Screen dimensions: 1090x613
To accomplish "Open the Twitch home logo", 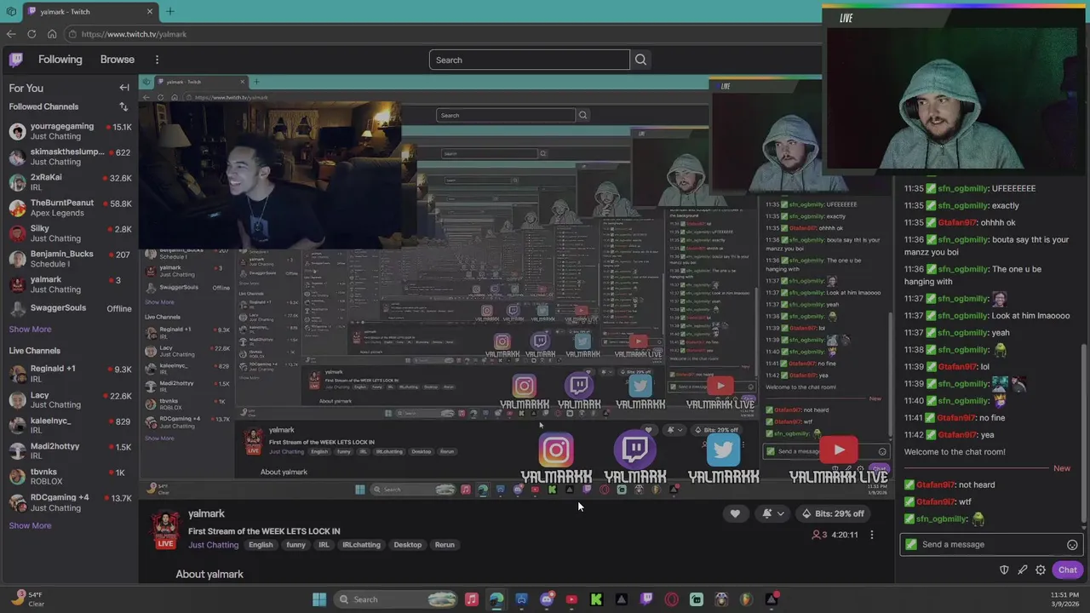I will pos(16,60).
